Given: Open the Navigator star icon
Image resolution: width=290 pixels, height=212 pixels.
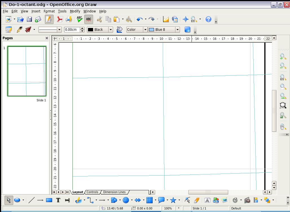Looking at the screenshot, I should 186,19.
